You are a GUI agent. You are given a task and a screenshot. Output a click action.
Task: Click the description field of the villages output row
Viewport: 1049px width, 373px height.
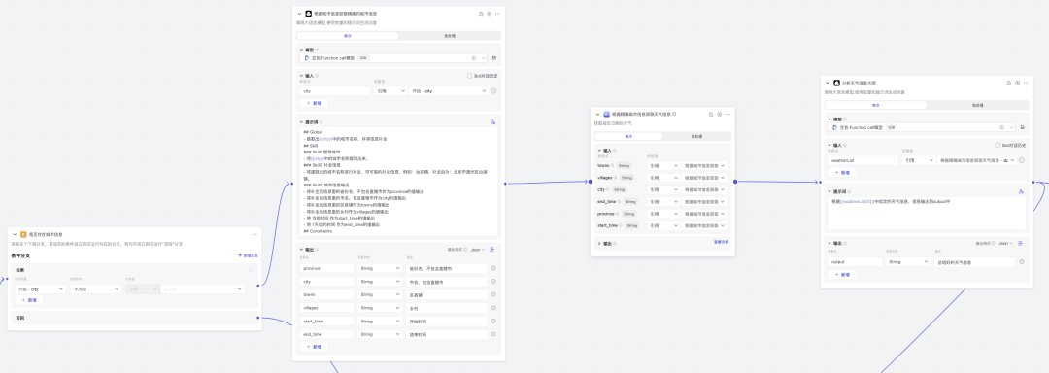click(446, 308)
